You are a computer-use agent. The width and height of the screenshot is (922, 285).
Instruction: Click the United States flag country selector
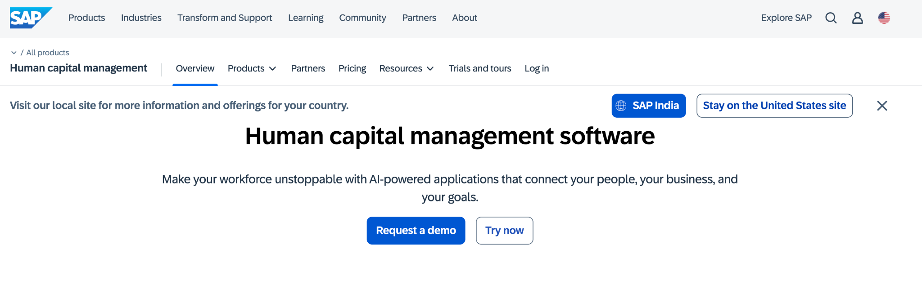(884, 18)
